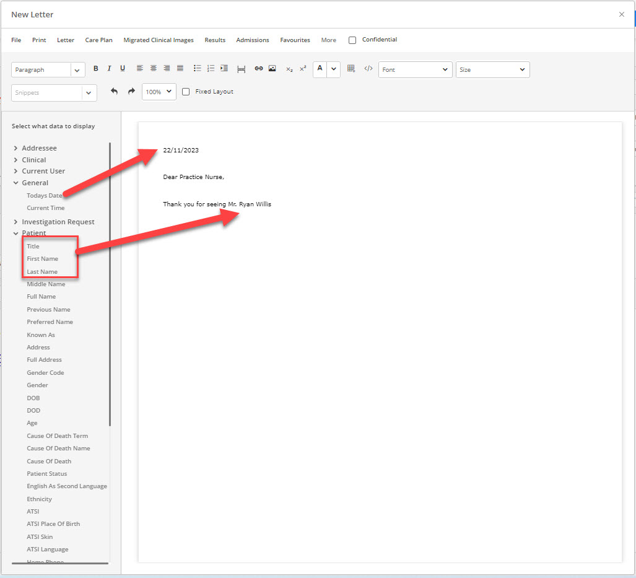Insert numbered list

(x=211, y=69)
